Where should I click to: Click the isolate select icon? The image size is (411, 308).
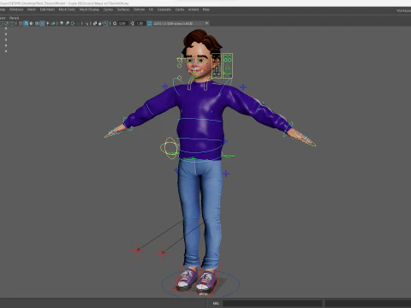tap(86, 23)
